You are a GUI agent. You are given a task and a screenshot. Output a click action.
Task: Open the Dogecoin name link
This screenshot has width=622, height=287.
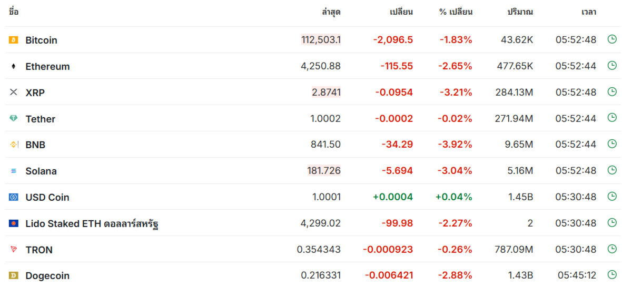pos(48,276)
